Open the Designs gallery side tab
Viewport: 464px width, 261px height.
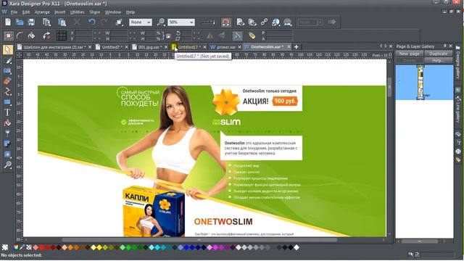tap(458, 63)
